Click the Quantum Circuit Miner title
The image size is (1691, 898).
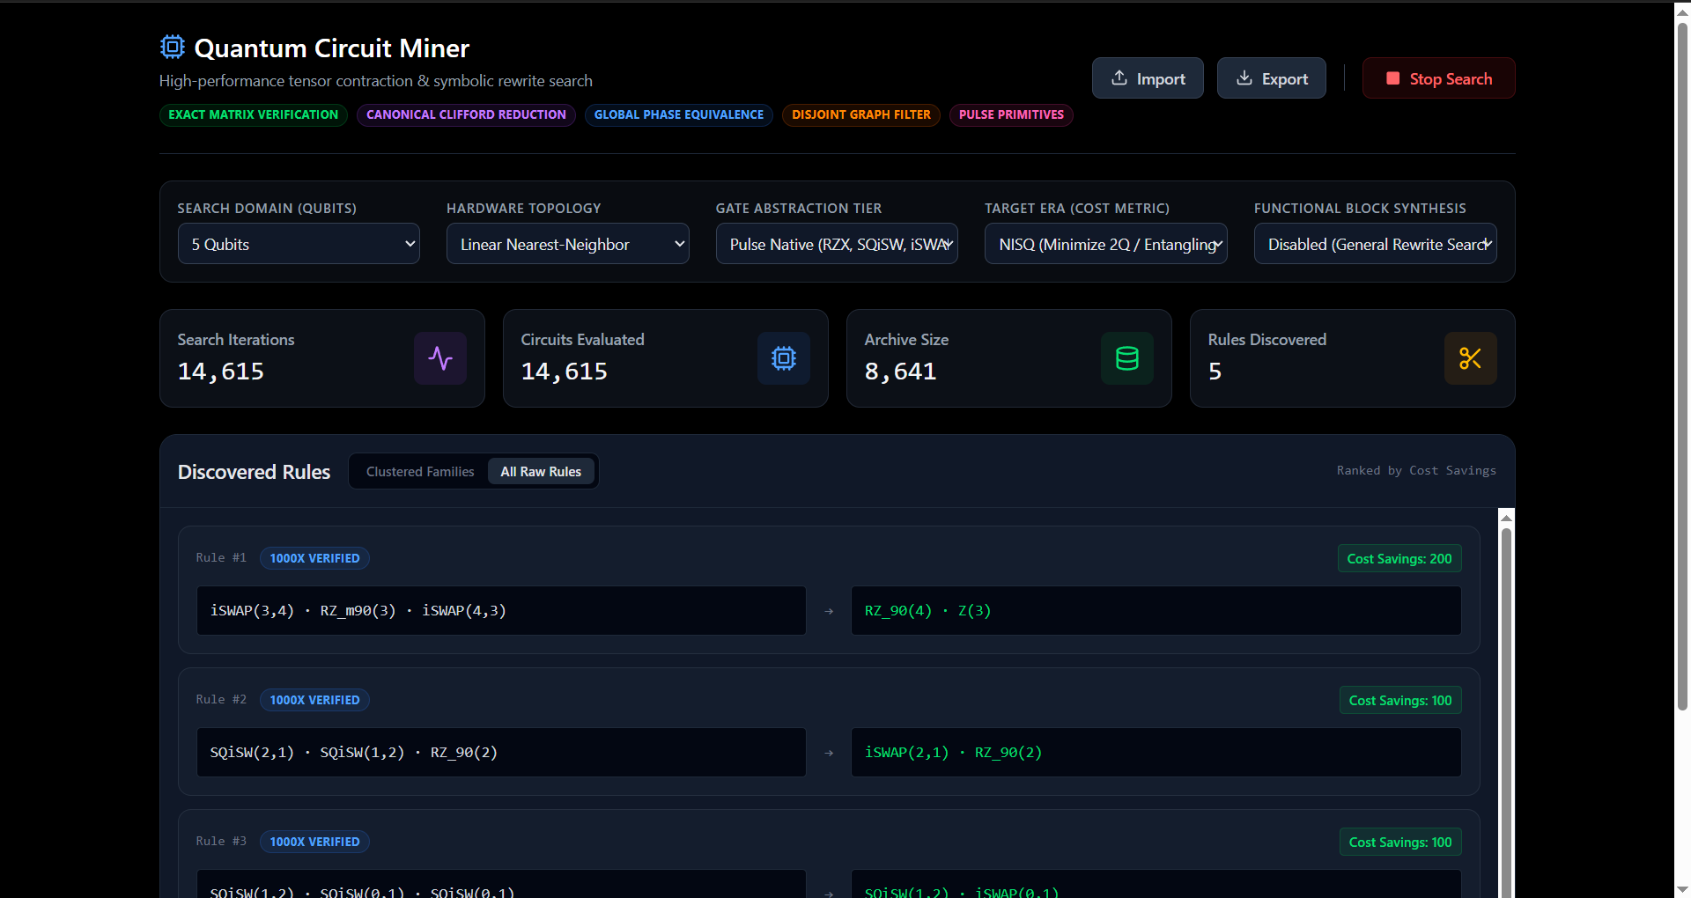click(x=332, y=48)
